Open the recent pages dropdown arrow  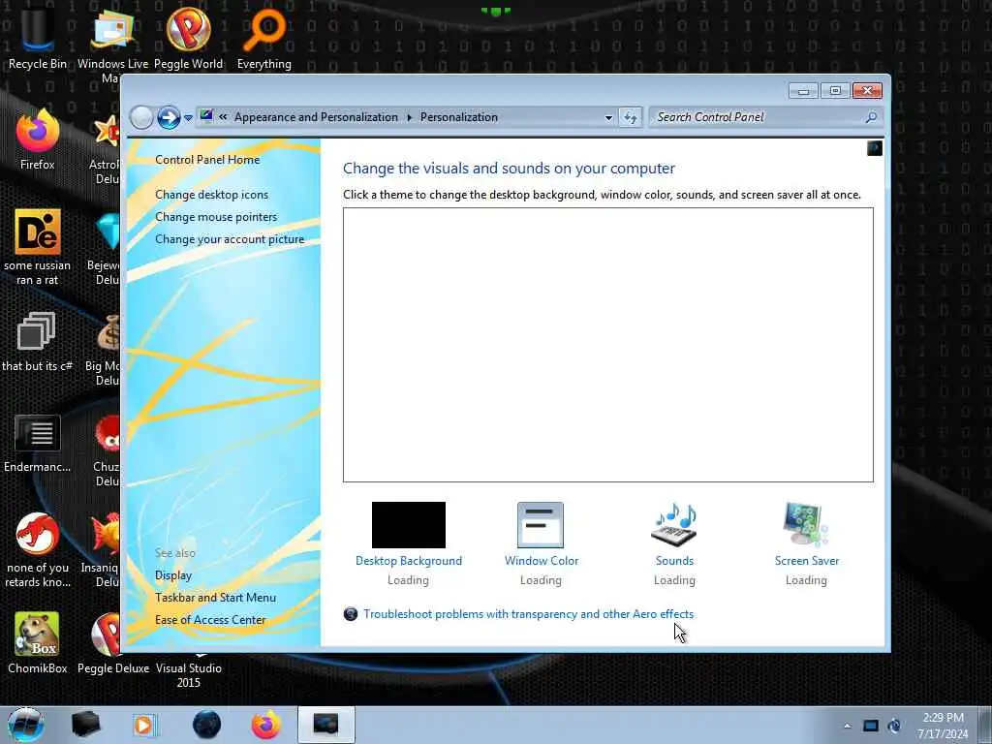pyautogui.click(x=188, y=117)
